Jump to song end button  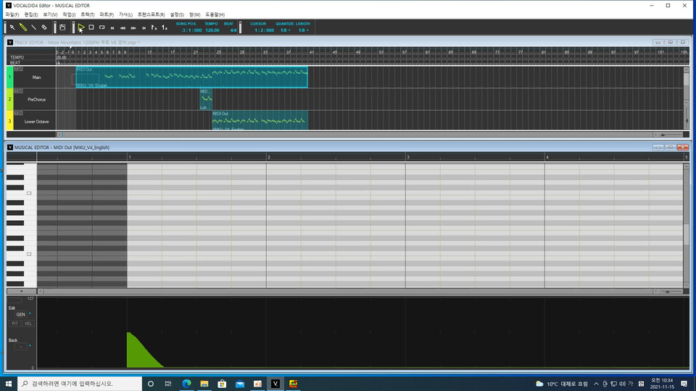point(144,28)
